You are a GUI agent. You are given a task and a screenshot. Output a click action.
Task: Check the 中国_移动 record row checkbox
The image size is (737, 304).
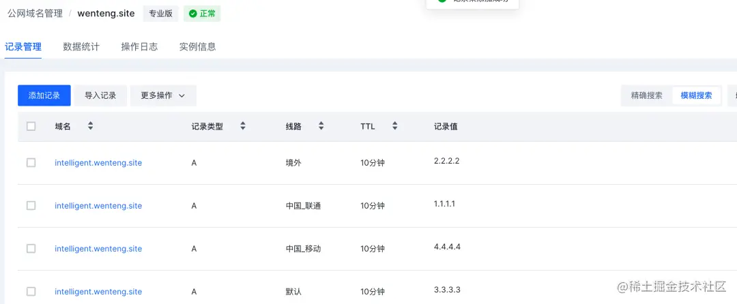(31, 249)
